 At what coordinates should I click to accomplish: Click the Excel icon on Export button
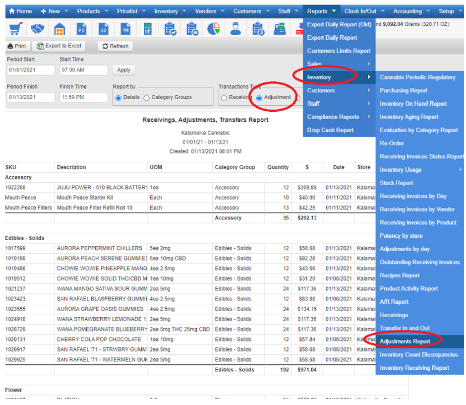point(40,46)
